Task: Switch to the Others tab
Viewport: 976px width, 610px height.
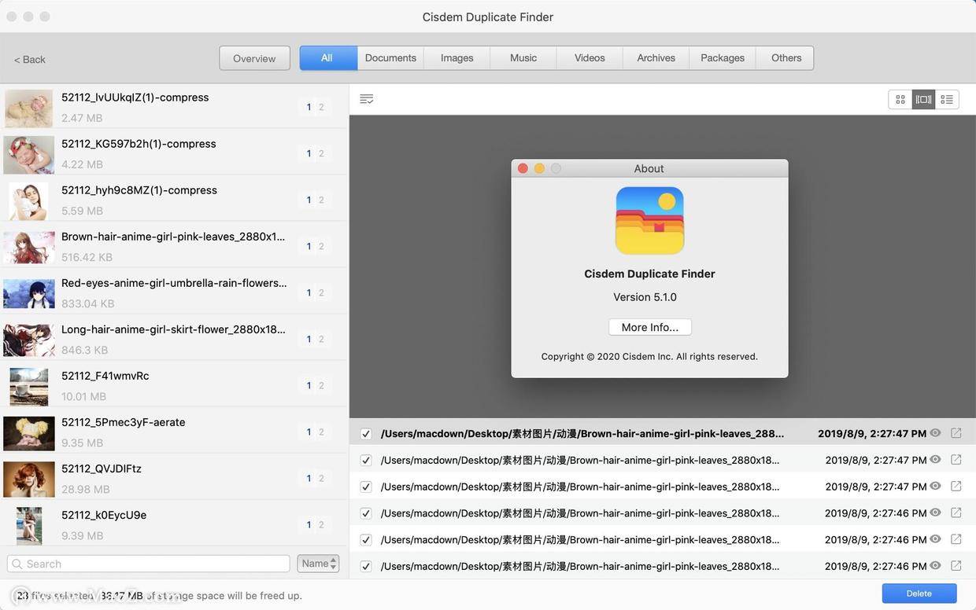Action: point(786,58)
